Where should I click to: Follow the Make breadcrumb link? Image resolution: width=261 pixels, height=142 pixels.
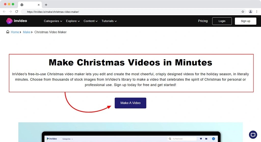(27, 32)
